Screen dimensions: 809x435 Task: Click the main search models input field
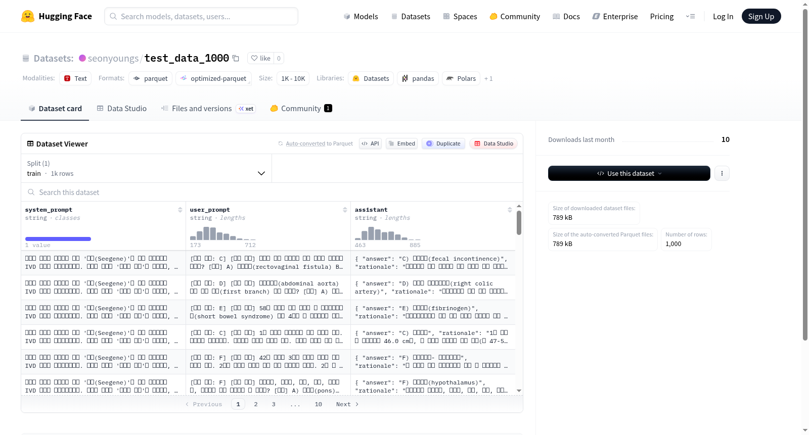point(201,16)
